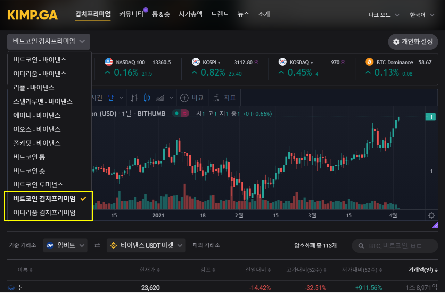The image size is (445, 293).
Task: Pick 이오스 - 바이낸스 from the list
Action: [49, 129]
